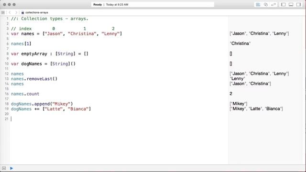306x172 pixels.
Task: Click the dogNames declaration on line 10
Action: (x=43, y=64)
